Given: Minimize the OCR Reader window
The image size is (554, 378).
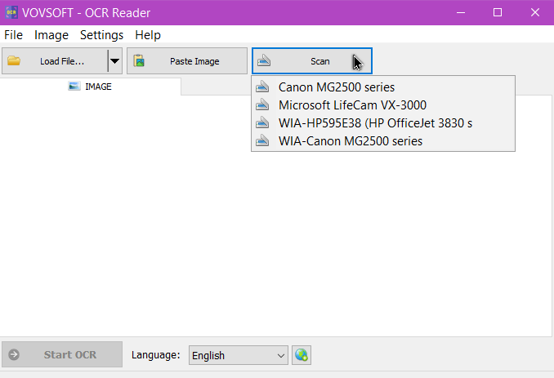Looking at the screenshot, I should click(460, 12).
